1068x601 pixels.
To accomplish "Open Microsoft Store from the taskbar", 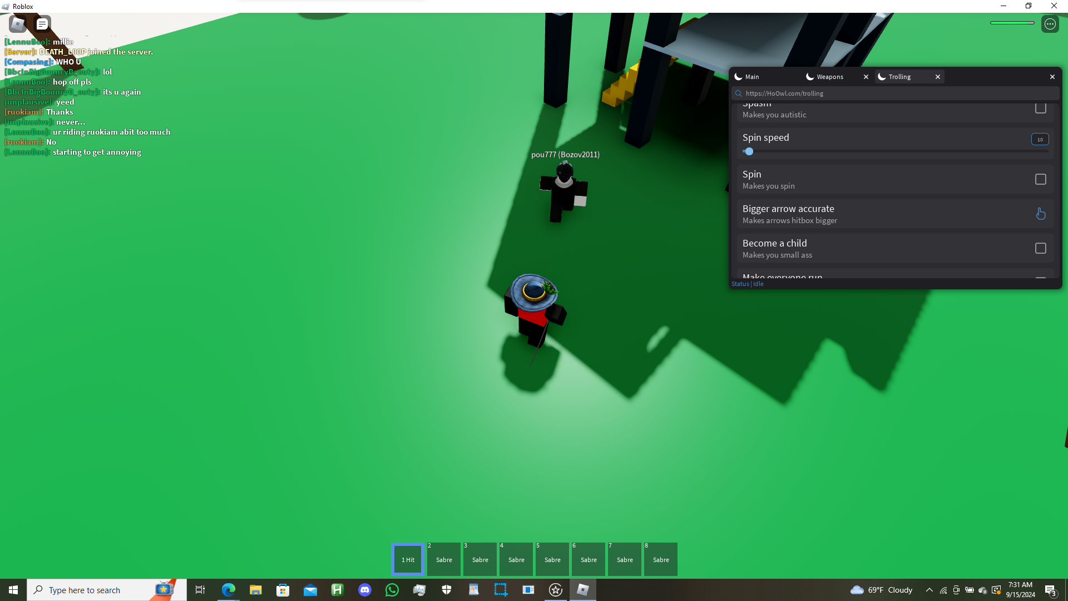I will point(283,590).
